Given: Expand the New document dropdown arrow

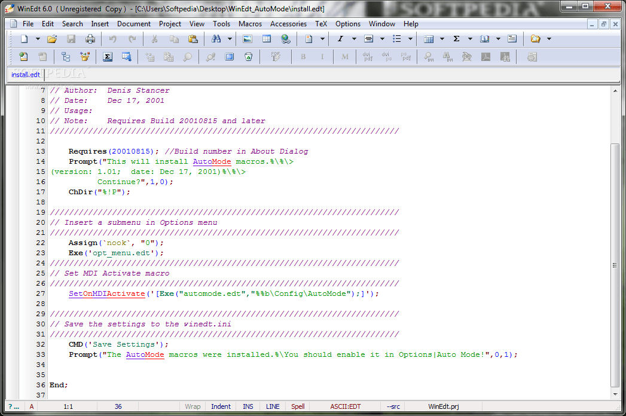Looking at the screenshot, I should (38, 39).
